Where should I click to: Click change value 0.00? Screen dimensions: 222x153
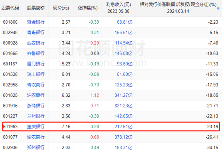[95, 53]
